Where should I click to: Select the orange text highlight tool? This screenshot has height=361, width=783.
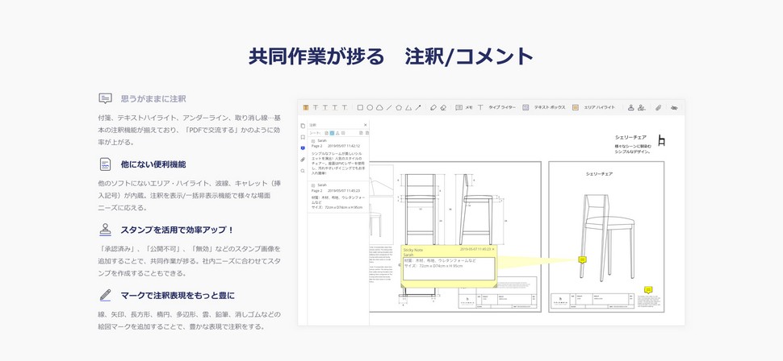[x=306, y=107]
